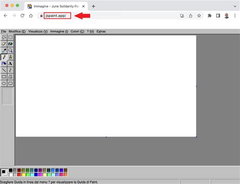The height and width of the screenshot is (184, 240).
Task: Choose the Ellipse tool
Action: (x=4, y=83)
